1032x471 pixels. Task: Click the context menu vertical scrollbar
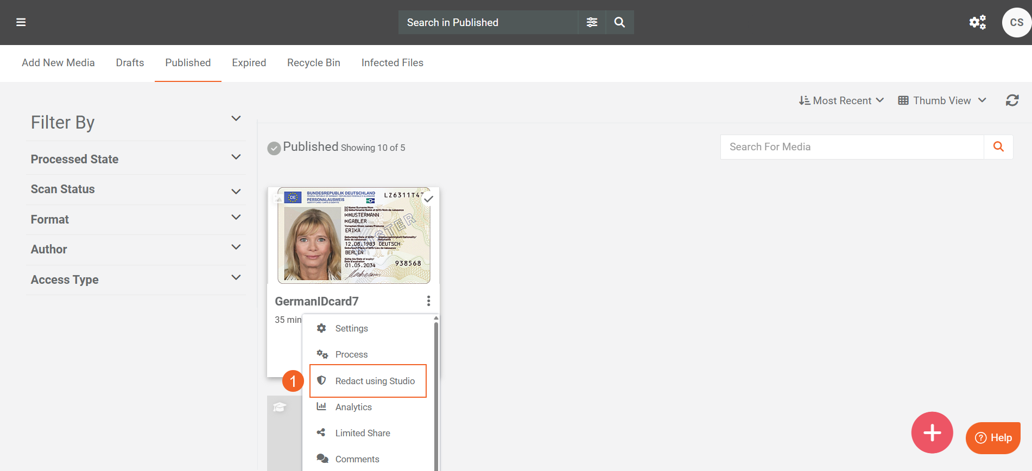click(436, 391)
